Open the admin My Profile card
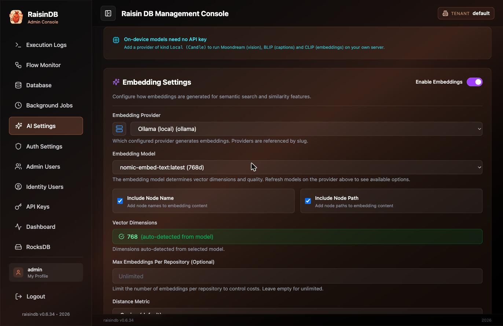Screen dimensions: 503x326 click(x=46, y=272)
